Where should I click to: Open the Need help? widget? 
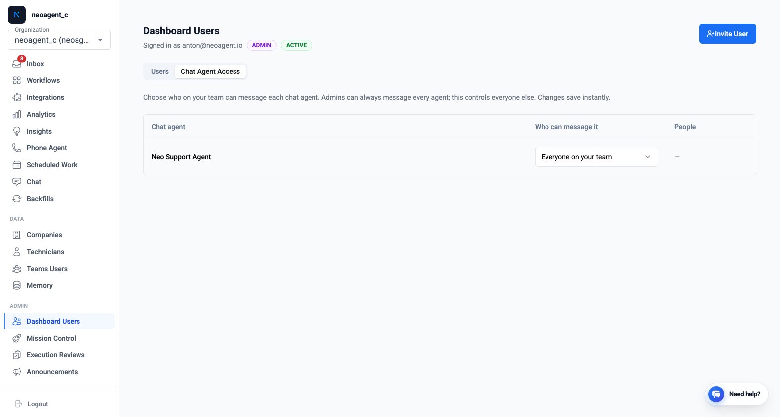coord(737,394)
